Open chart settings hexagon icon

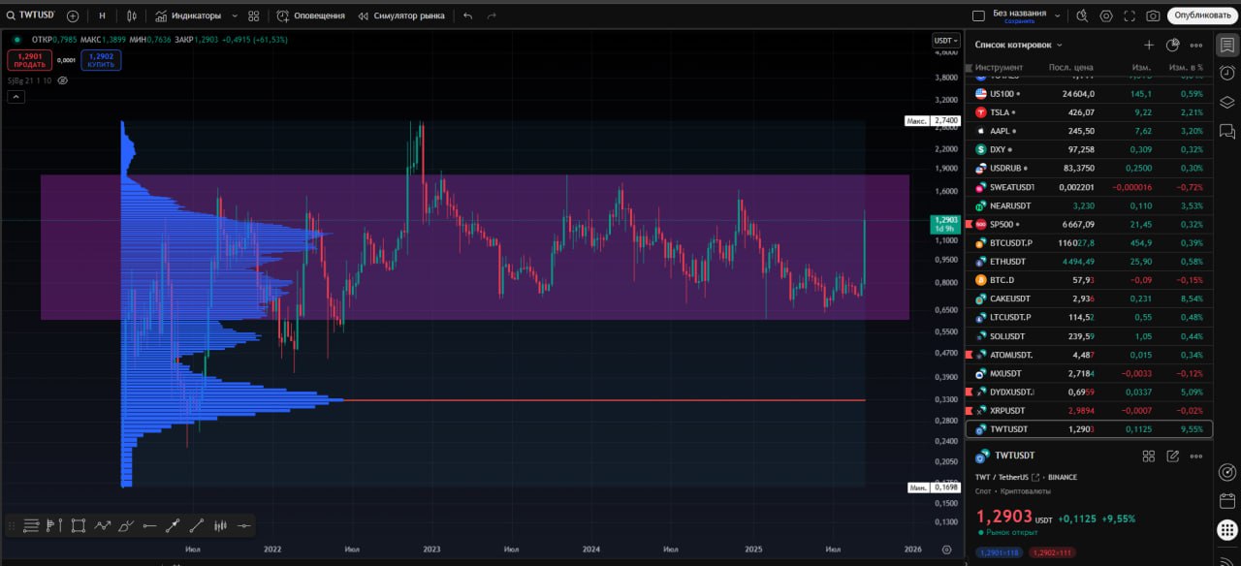click(x=1105, y=16)
